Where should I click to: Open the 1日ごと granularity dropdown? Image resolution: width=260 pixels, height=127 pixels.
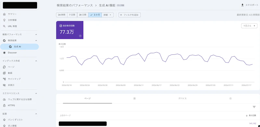click(249, 26)
